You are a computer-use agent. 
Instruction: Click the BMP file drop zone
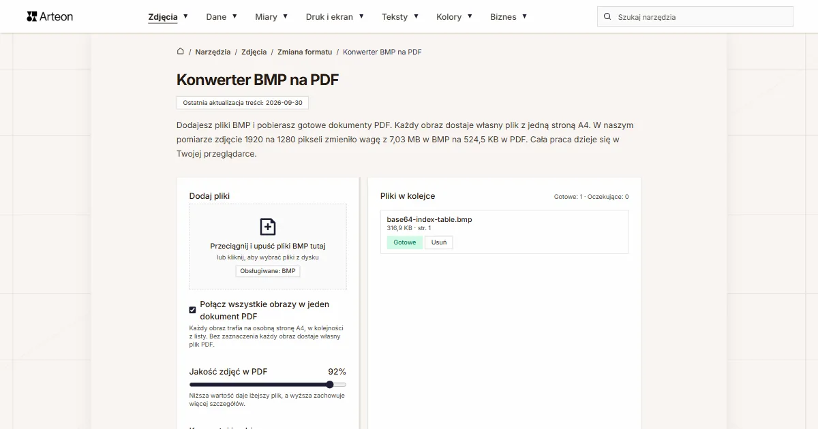point(268,247)
